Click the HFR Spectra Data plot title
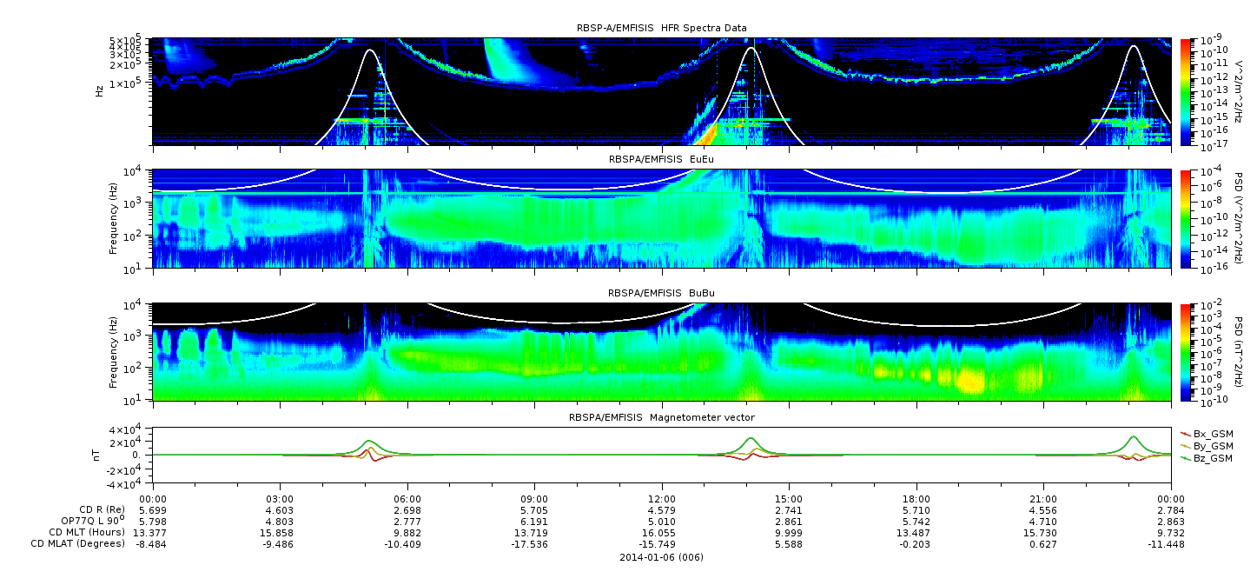1257x572 pixels. [661, 28]
